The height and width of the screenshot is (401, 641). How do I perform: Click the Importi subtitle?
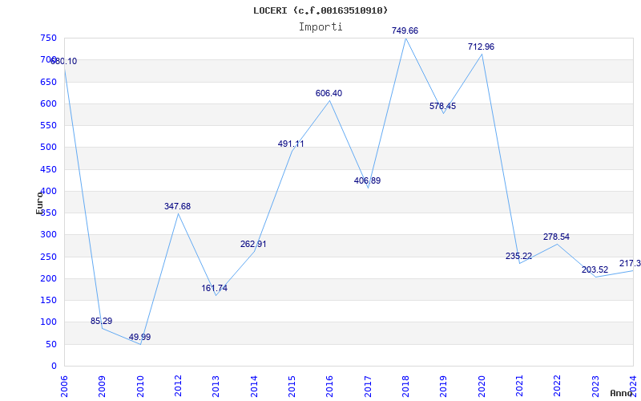pos(320,27)
